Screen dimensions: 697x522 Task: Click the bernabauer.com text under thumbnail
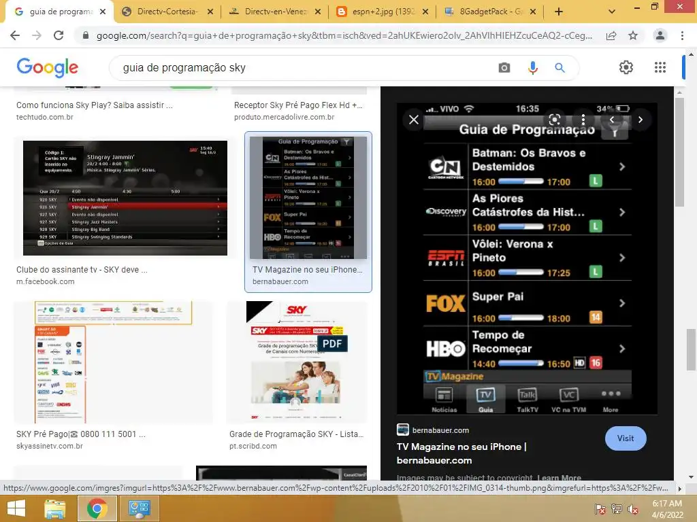point(280,281)
